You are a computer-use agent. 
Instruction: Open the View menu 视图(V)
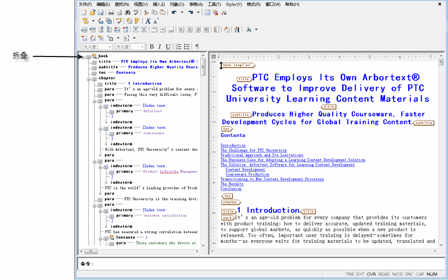[141, 4]
